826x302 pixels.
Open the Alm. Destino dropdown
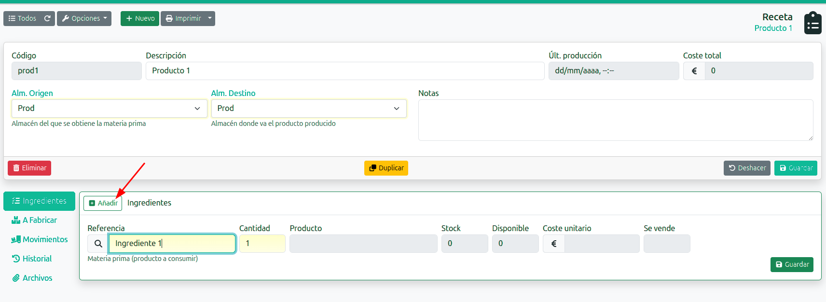[309, 109]
